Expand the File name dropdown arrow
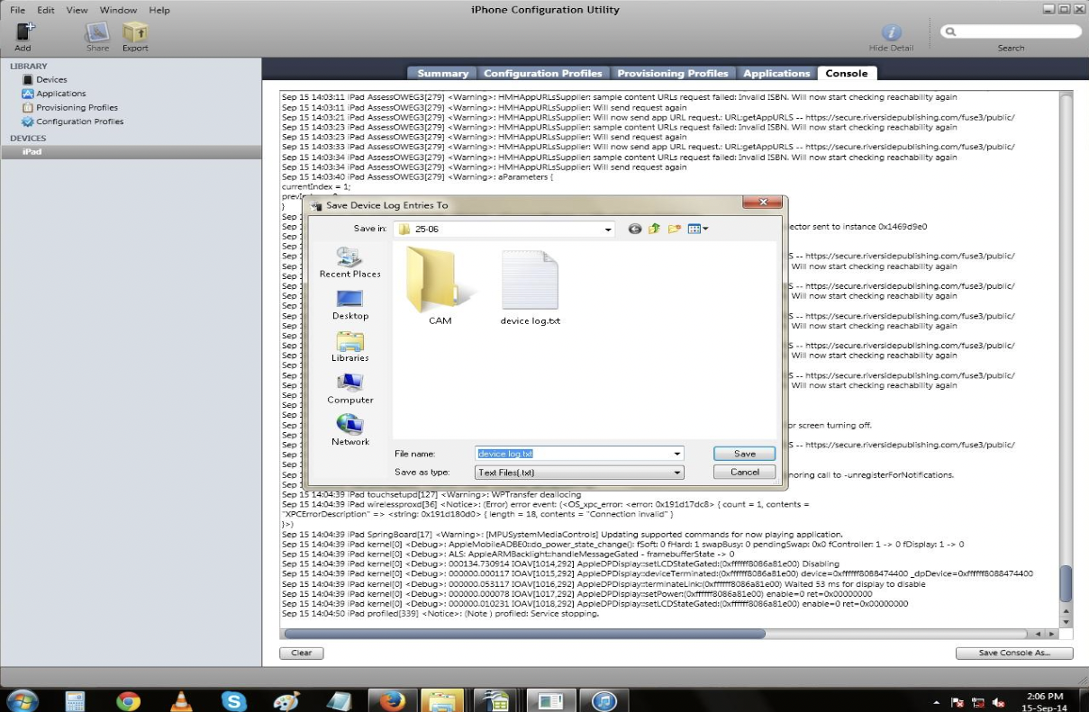Viewport: 1089px width, 712px height. (x=676, y=454)
